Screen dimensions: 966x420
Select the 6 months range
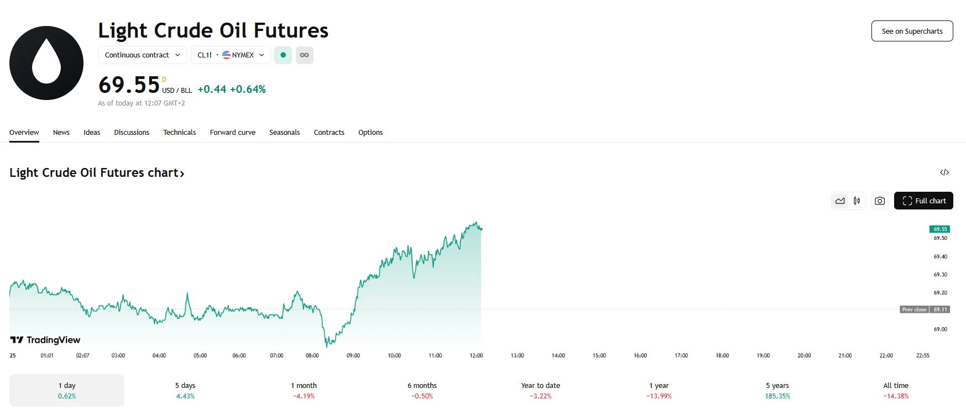[x=422, y=391]
